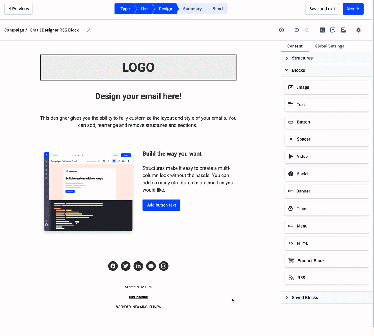Select the HTML block
Viewport: 374px width, 336px height.
pyautogui.click(x=327, y=243)
